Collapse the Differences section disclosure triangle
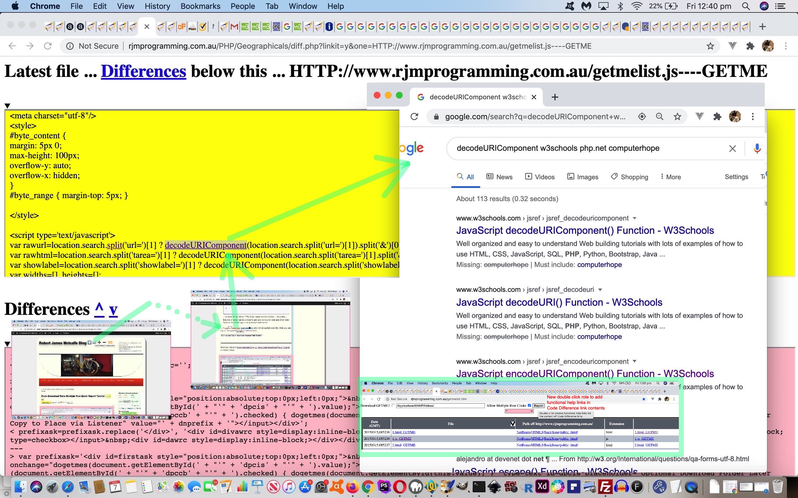The height and width of the screenshot is (498, 798). coord(7,344)
